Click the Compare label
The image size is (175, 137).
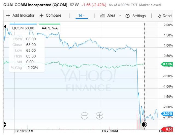(x=53, y=16)
